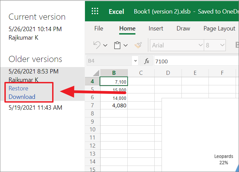Click the Leopards 22% chart label

(224, 159)
